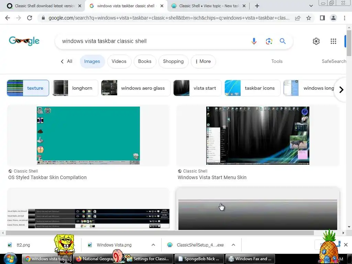The width and height of the screenshot is (352, 264).
Task: Go back with the browser back arrow
Action: 8,18
